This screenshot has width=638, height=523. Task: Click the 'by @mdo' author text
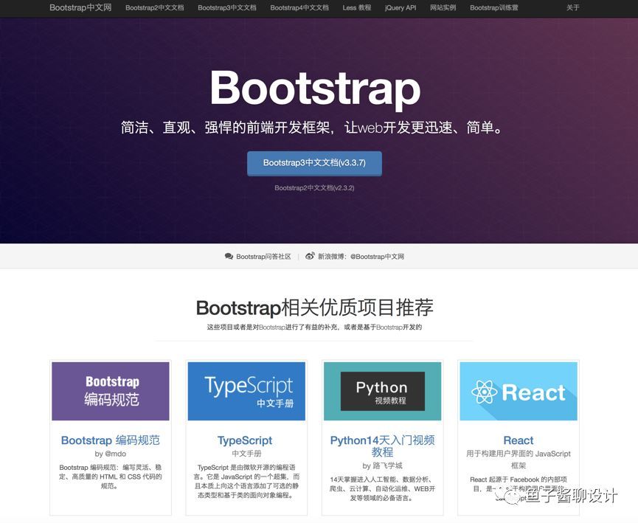click(110, 454)
